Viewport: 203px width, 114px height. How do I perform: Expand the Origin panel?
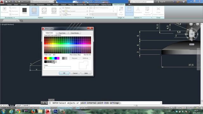pyautogui.click(x=121, y=17)
